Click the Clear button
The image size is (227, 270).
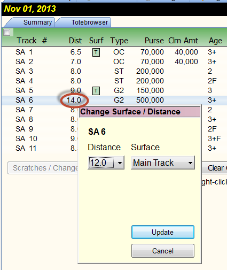pyautogui.click(x=214, y=168)
